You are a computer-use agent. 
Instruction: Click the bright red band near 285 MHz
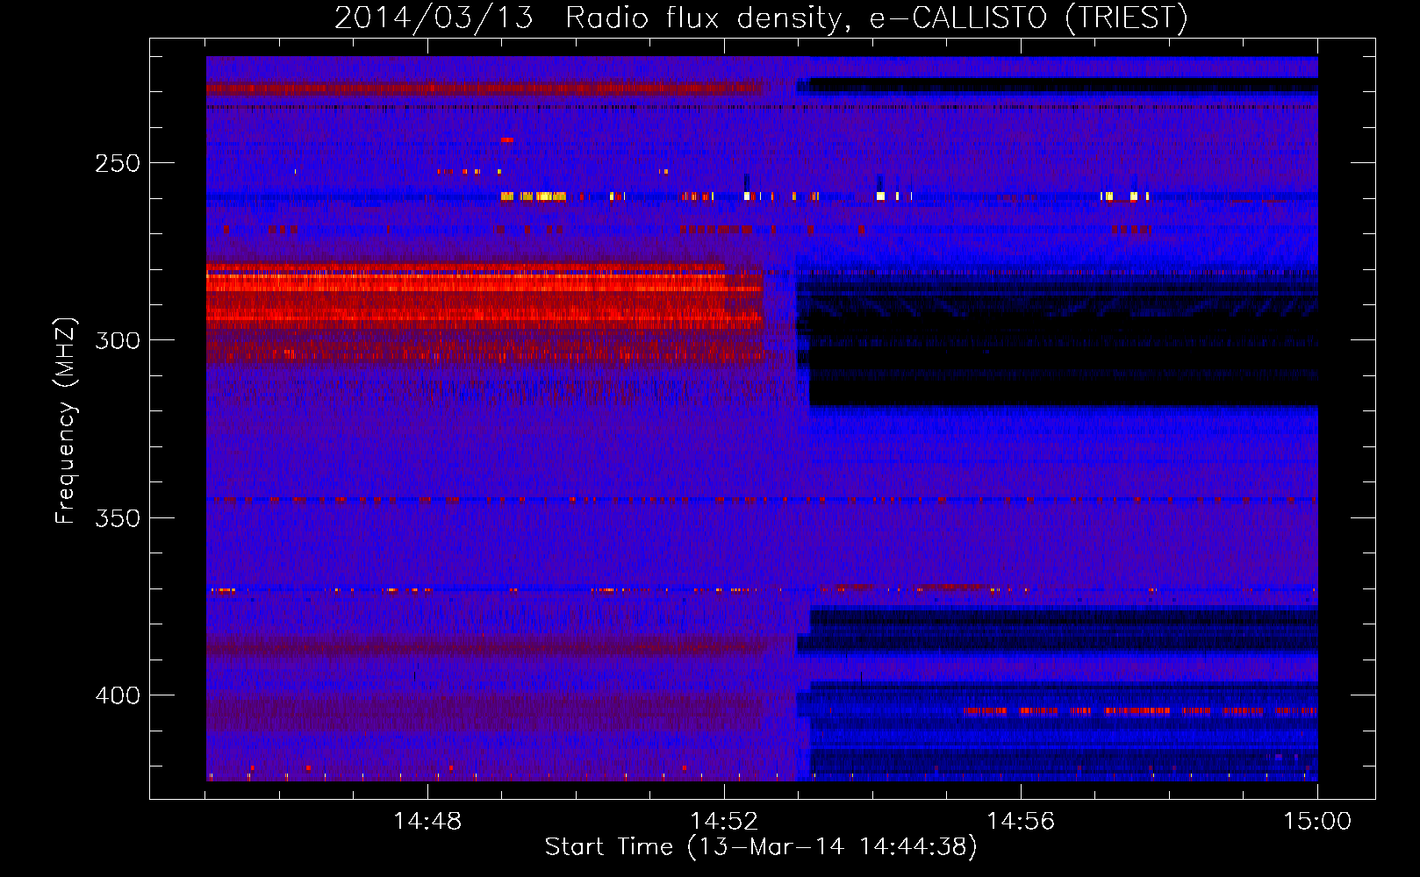click(x=483, y=282)
